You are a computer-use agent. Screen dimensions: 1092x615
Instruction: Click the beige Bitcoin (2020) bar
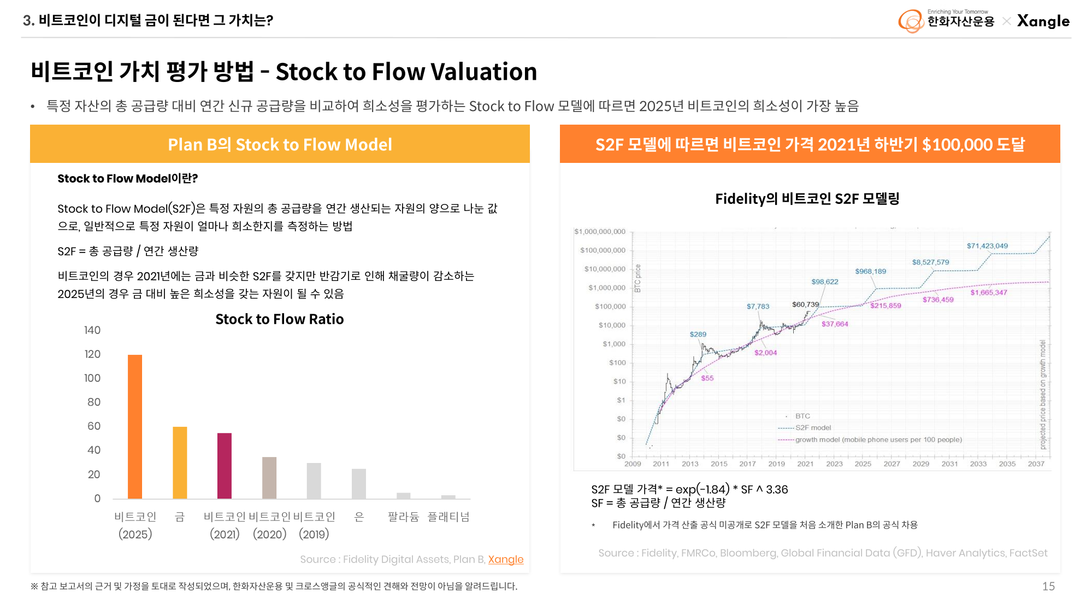[269, 478]
